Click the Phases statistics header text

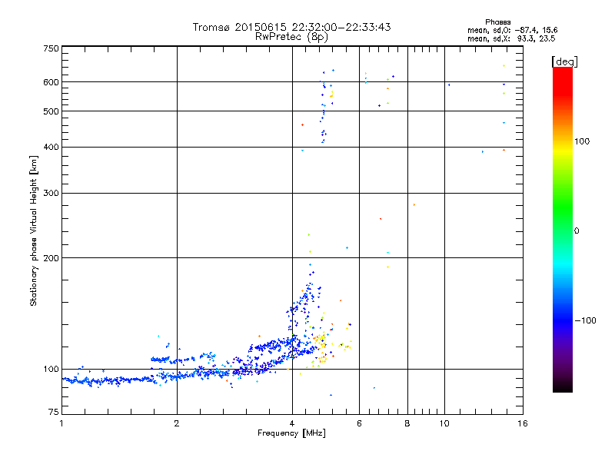pos(497,22)
